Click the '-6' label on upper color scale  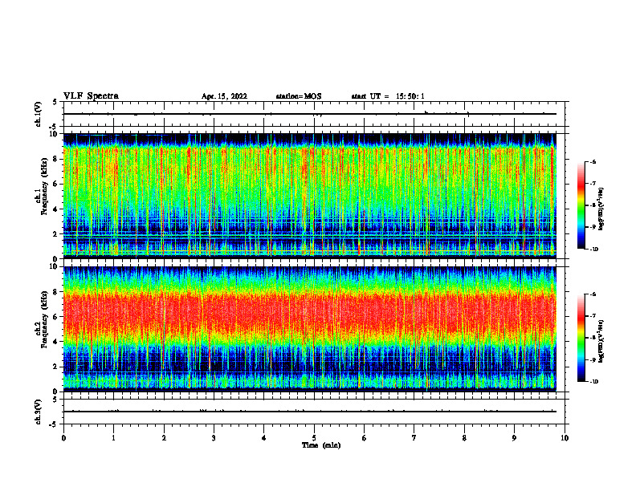tap(593, 161)
